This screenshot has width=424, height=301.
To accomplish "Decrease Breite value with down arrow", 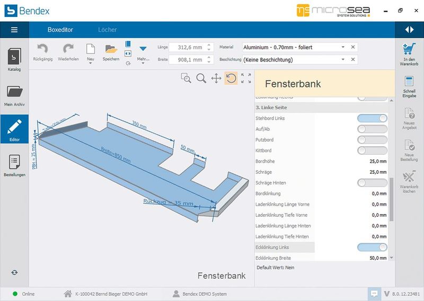I will tap(209, 62).
